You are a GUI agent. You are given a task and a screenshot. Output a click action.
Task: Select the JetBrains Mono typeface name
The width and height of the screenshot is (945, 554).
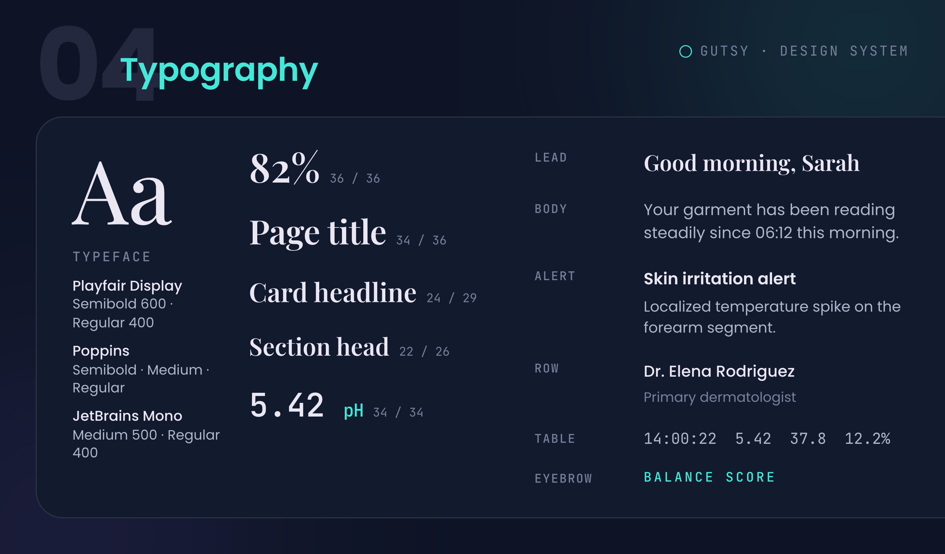(x=127, y=416)
